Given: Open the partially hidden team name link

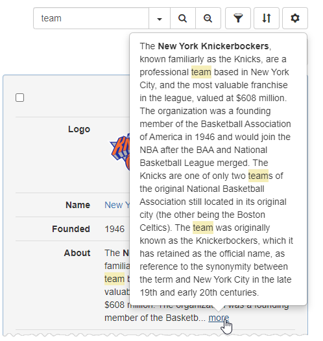Looking at the screenshot, I should (117, 205).
